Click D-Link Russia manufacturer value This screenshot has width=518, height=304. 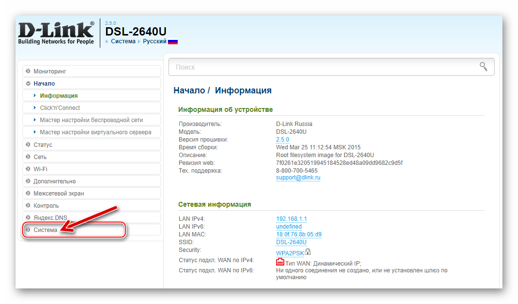click(x=294, y=124)
